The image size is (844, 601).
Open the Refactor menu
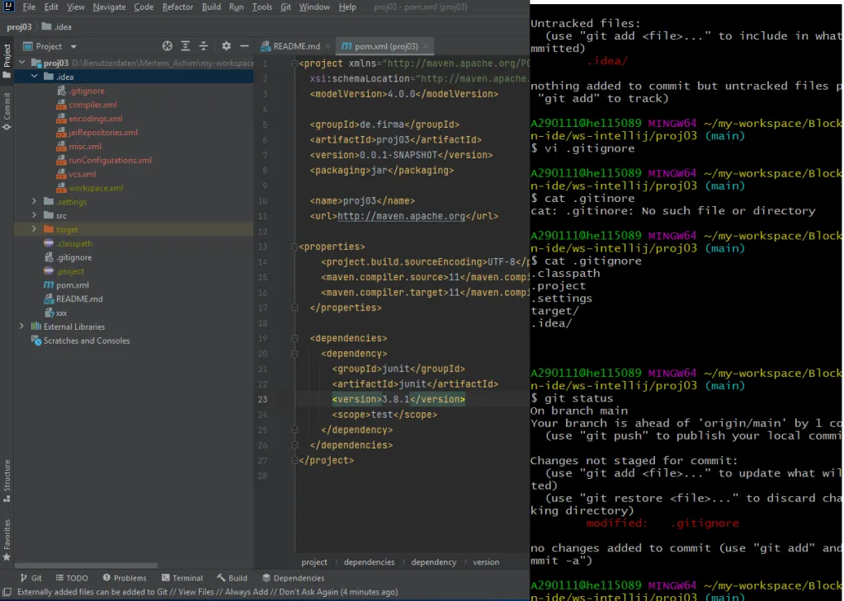coord(177,7)
